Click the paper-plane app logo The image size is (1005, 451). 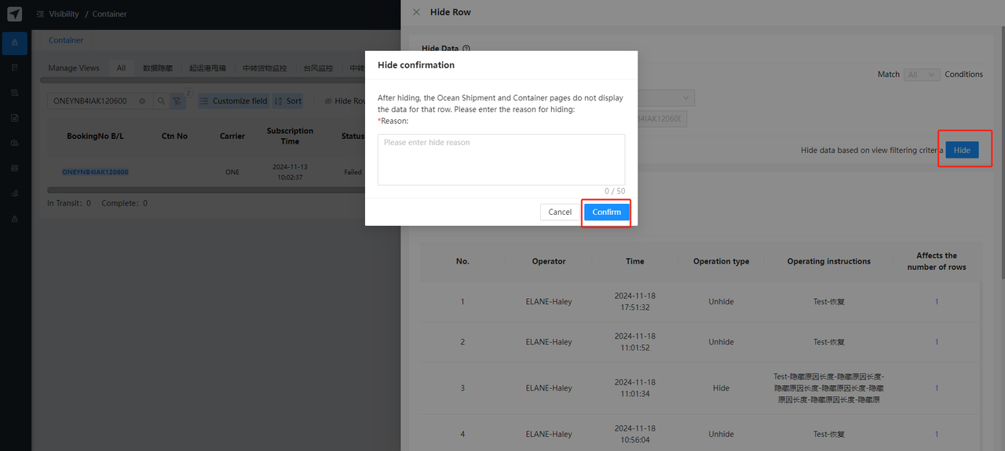tap(14, 13)
